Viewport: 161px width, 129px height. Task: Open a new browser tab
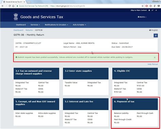click(x=29, y=2)
